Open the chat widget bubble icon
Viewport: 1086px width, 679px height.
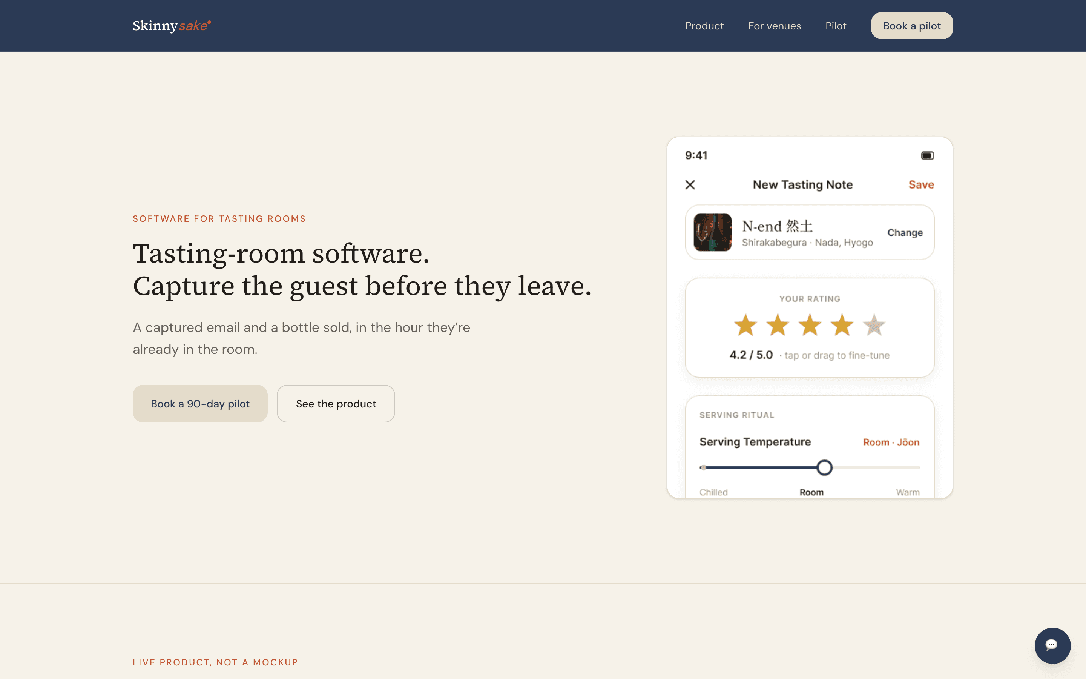[1052, 645]
